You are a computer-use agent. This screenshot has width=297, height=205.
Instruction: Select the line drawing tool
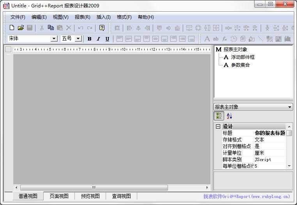(x=260, y=39)
